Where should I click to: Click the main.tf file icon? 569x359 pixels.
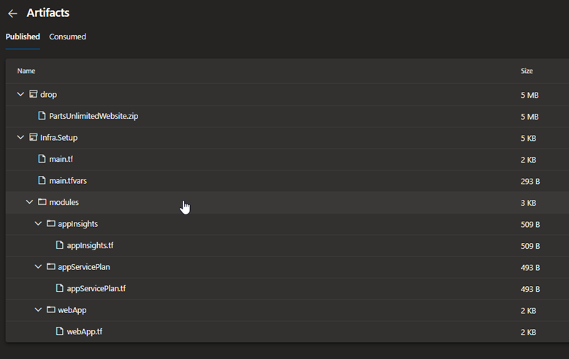pyautogui.click(x=42, y=159)
